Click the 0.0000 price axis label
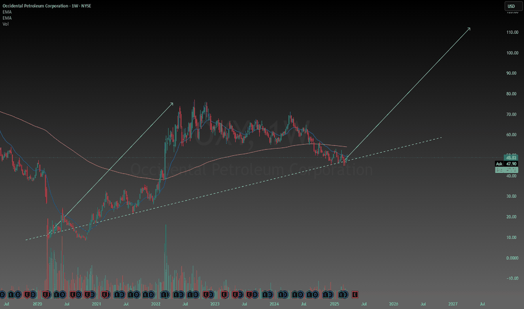Image resolution: width=524 pixels, height=309 pixels. [x=512, y=258]
